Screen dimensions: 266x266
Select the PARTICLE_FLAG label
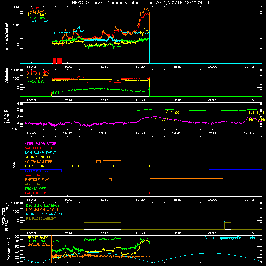pyautogui.click(x=37, y=179)
